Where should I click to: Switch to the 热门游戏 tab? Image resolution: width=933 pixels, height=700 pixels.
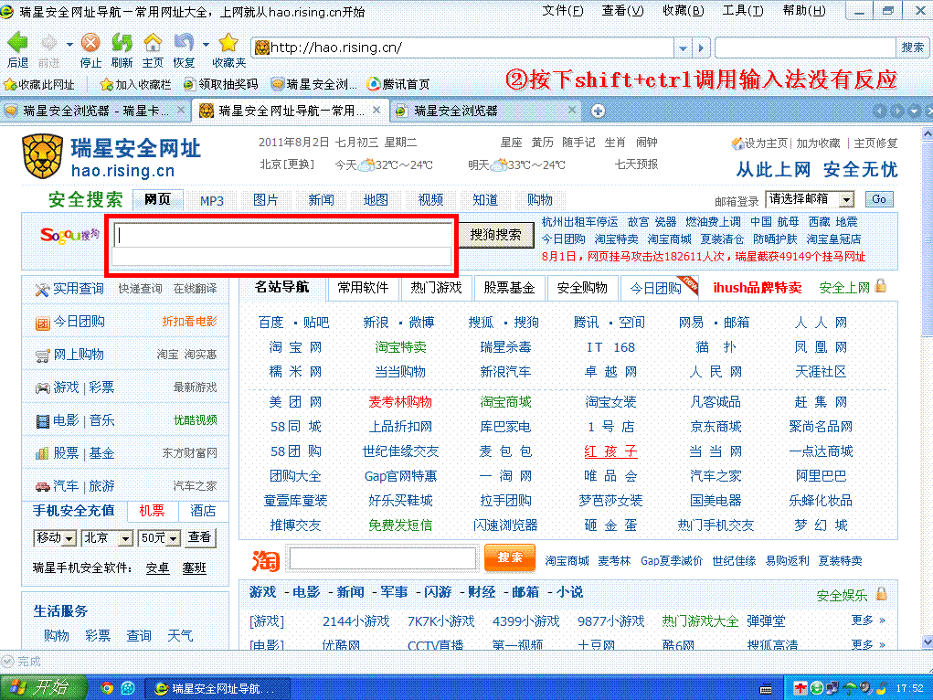point(436,288)
